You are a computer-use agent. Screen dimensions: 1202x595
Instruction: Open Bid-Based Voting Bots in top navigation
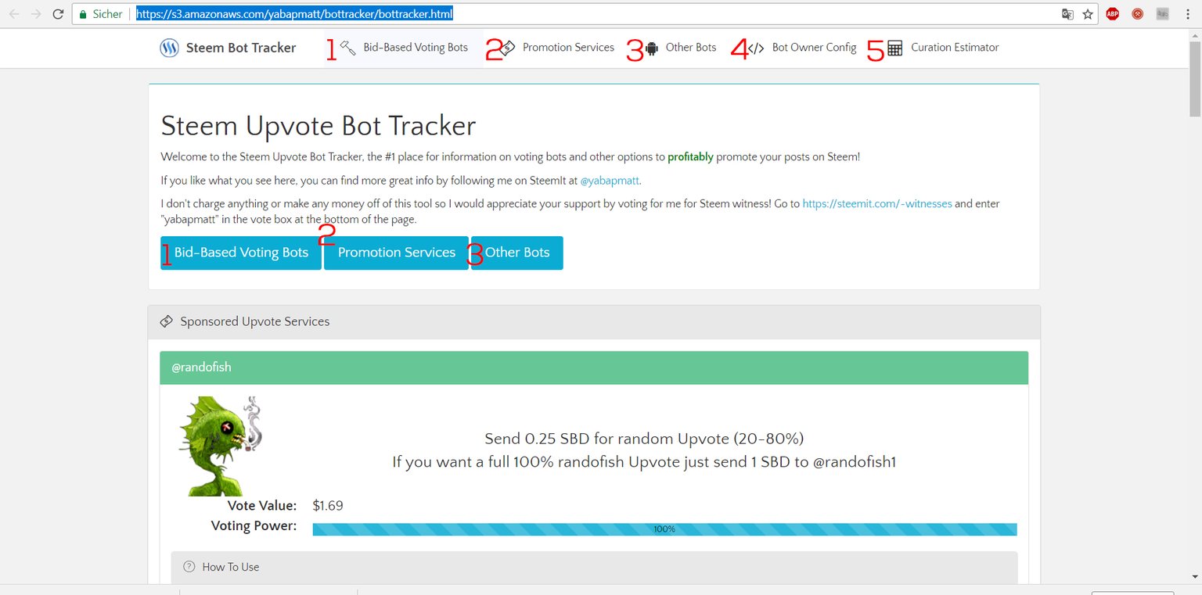click(416, 48)
